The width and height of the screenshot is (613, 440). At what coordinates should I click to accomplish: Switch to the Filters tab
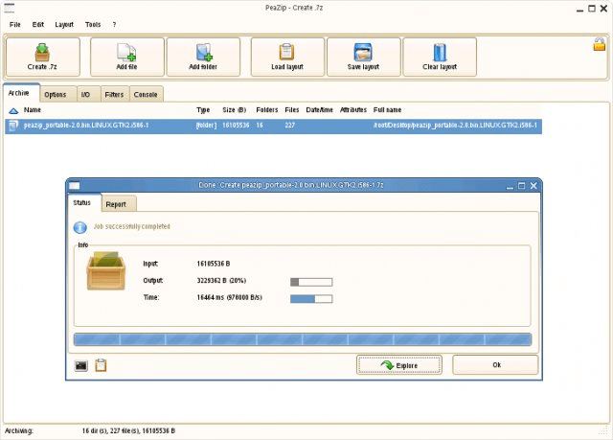pos(115,94)
